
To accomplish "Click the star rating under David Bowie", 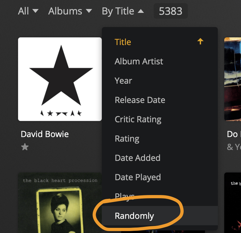I will point(25,147).
